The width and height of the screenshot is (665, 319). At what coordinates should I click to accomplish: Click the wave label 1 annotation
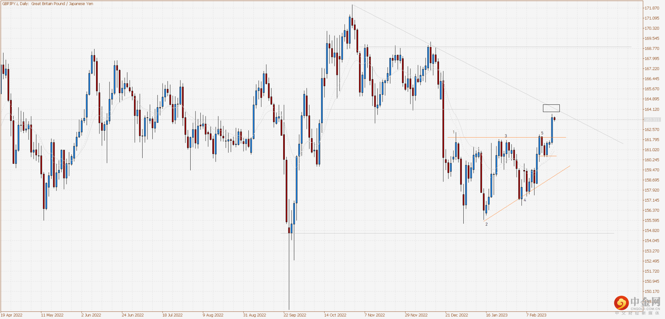454,132
